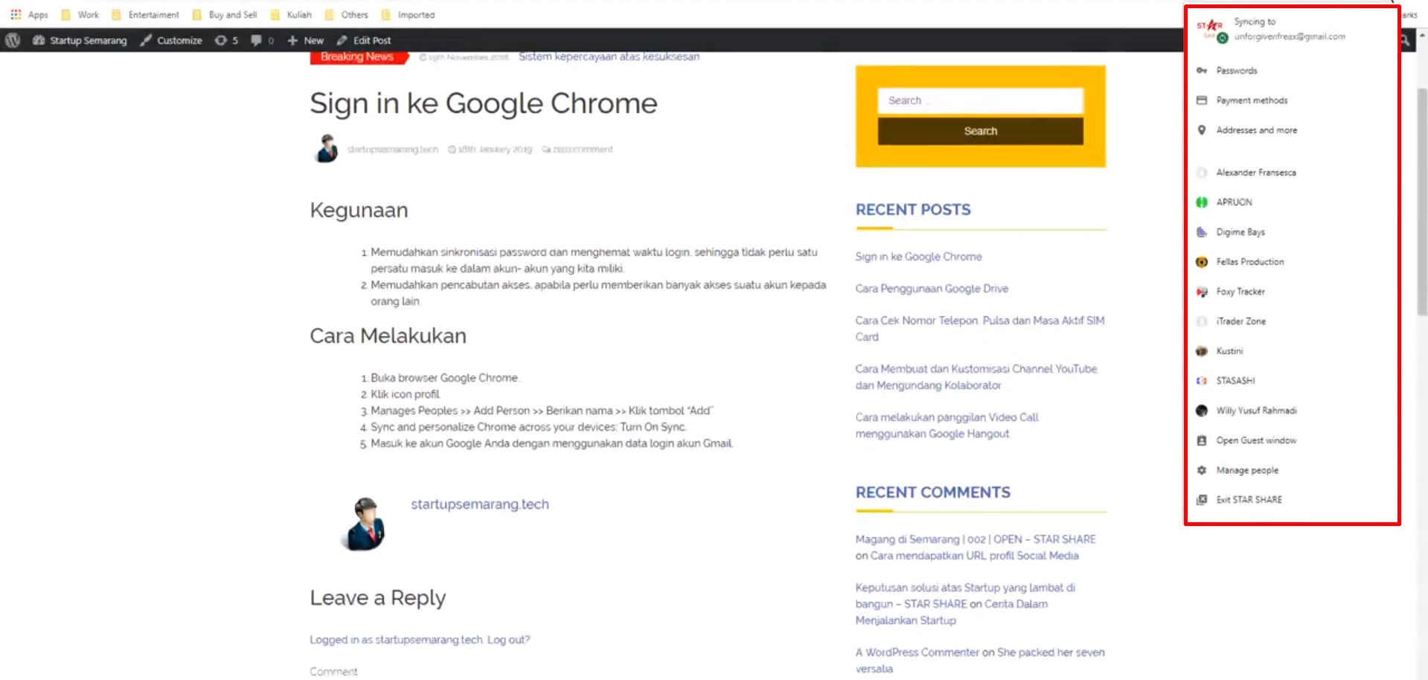Open the Others bookmarks folder
The image size is (1428, 680).
pos(347,15)
